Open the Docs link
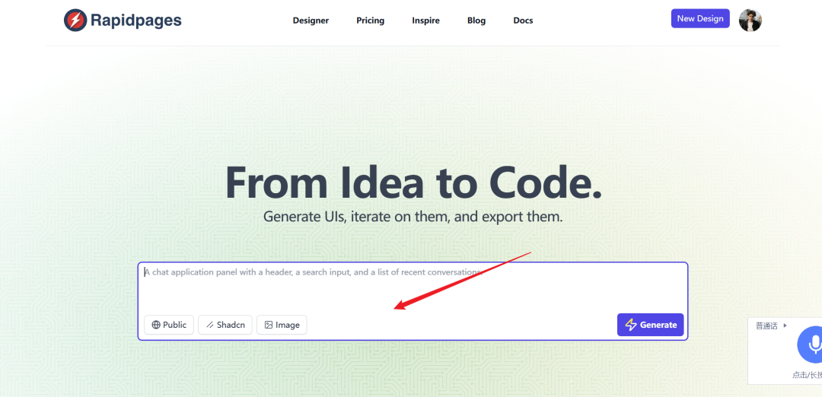822x397 pixels. point(523,21)
